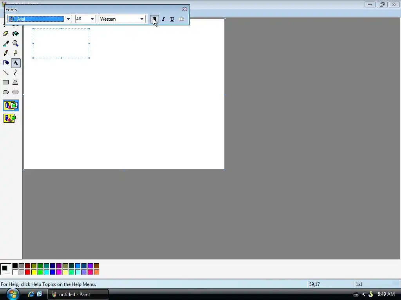Select the Fill With Color bucket tool

click(15, 34)
